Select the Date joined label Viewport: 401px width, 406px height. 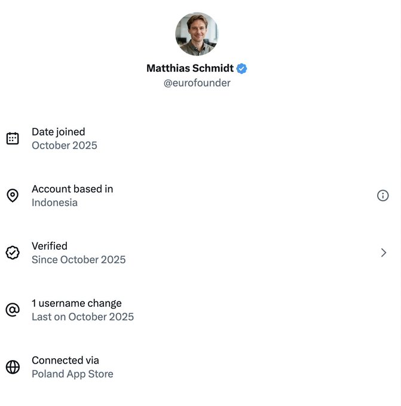(59, 132)
